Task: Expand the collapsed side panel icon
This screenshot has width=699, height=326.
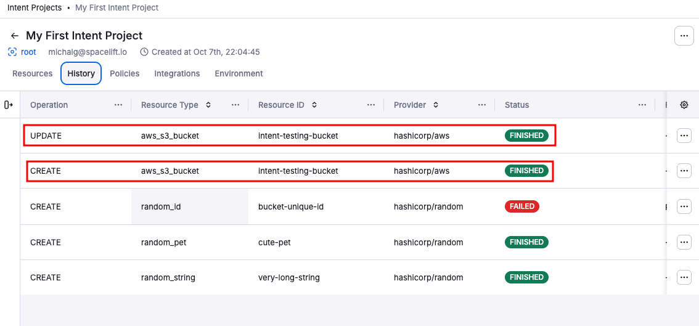Action: click(x=9, y=105)
